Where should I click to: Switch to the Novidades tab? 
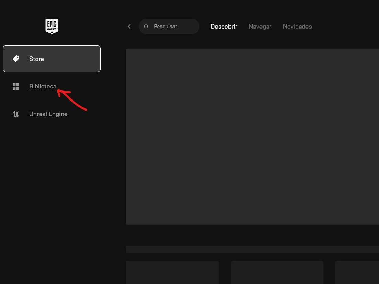(x=297, y=27)
